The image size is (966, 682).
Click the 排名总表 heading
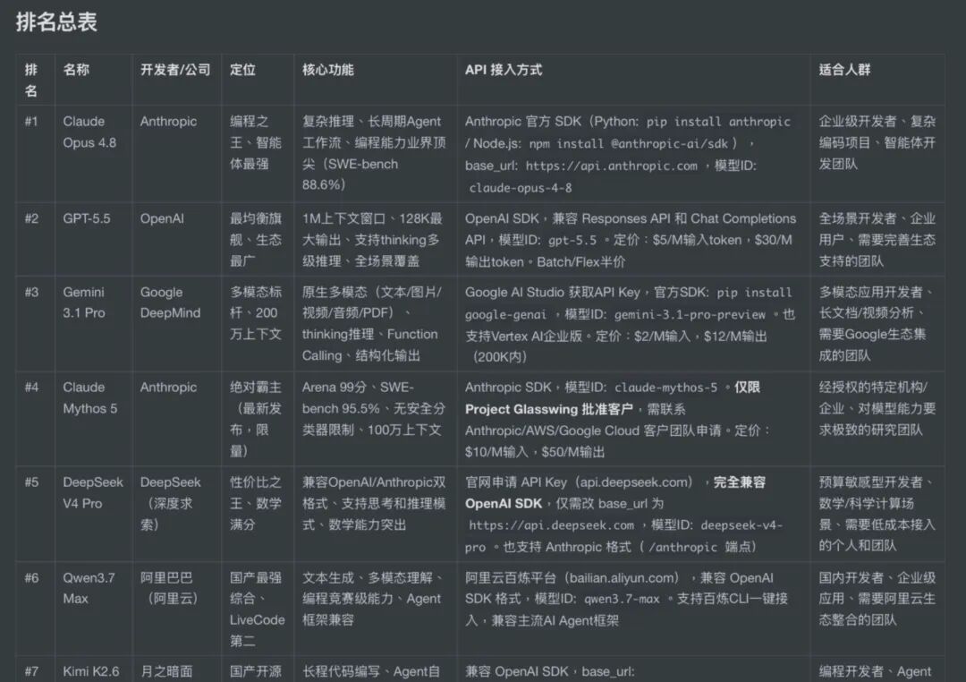point(56,22)
